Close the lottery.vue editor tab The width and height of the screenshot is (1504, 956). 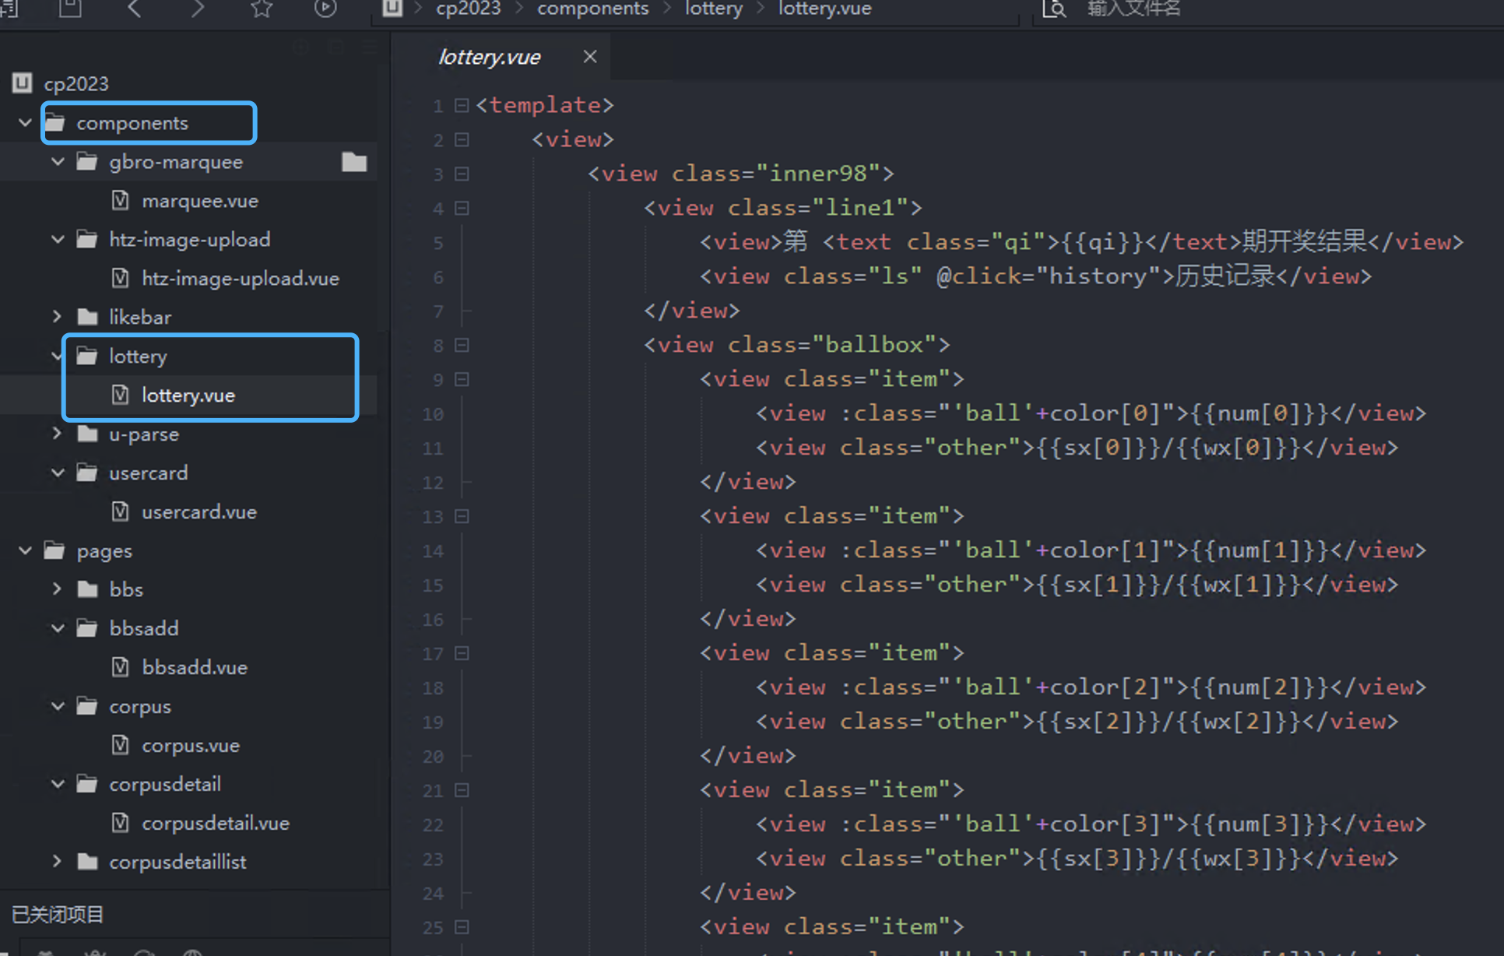point(590,57)
